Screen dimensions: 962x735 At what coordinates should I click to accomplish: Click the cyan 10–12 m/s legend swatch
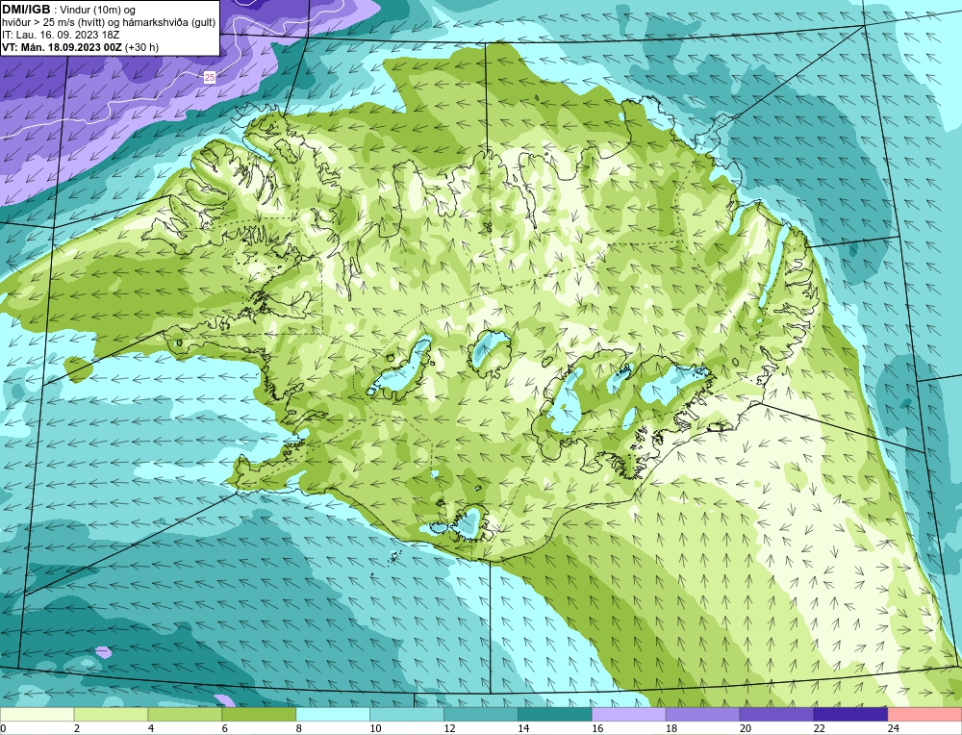[407, 714]
